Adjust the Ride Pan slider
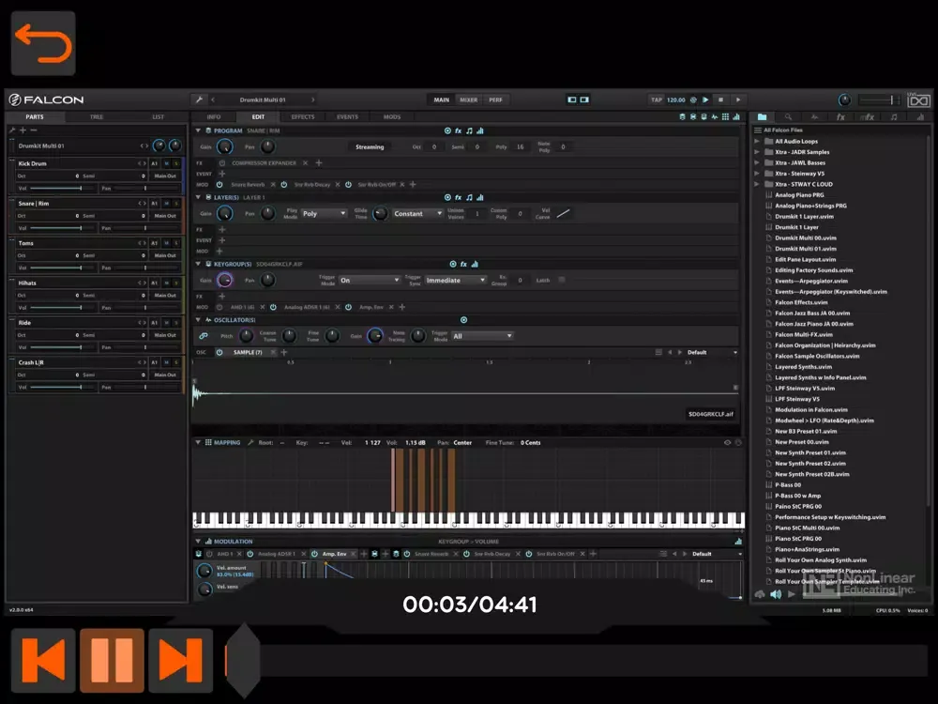 (x=145, y=347)
